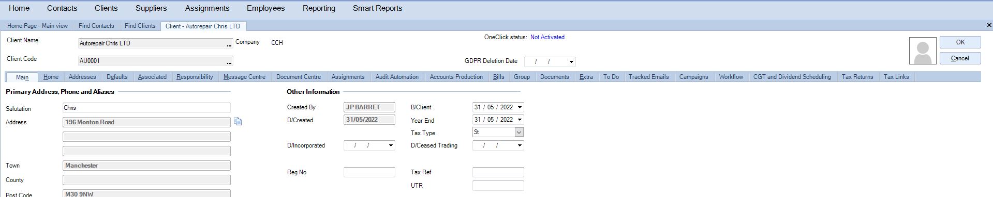Open the Employees menu
This screenshot has width=993, height=197.
[265, 8]
